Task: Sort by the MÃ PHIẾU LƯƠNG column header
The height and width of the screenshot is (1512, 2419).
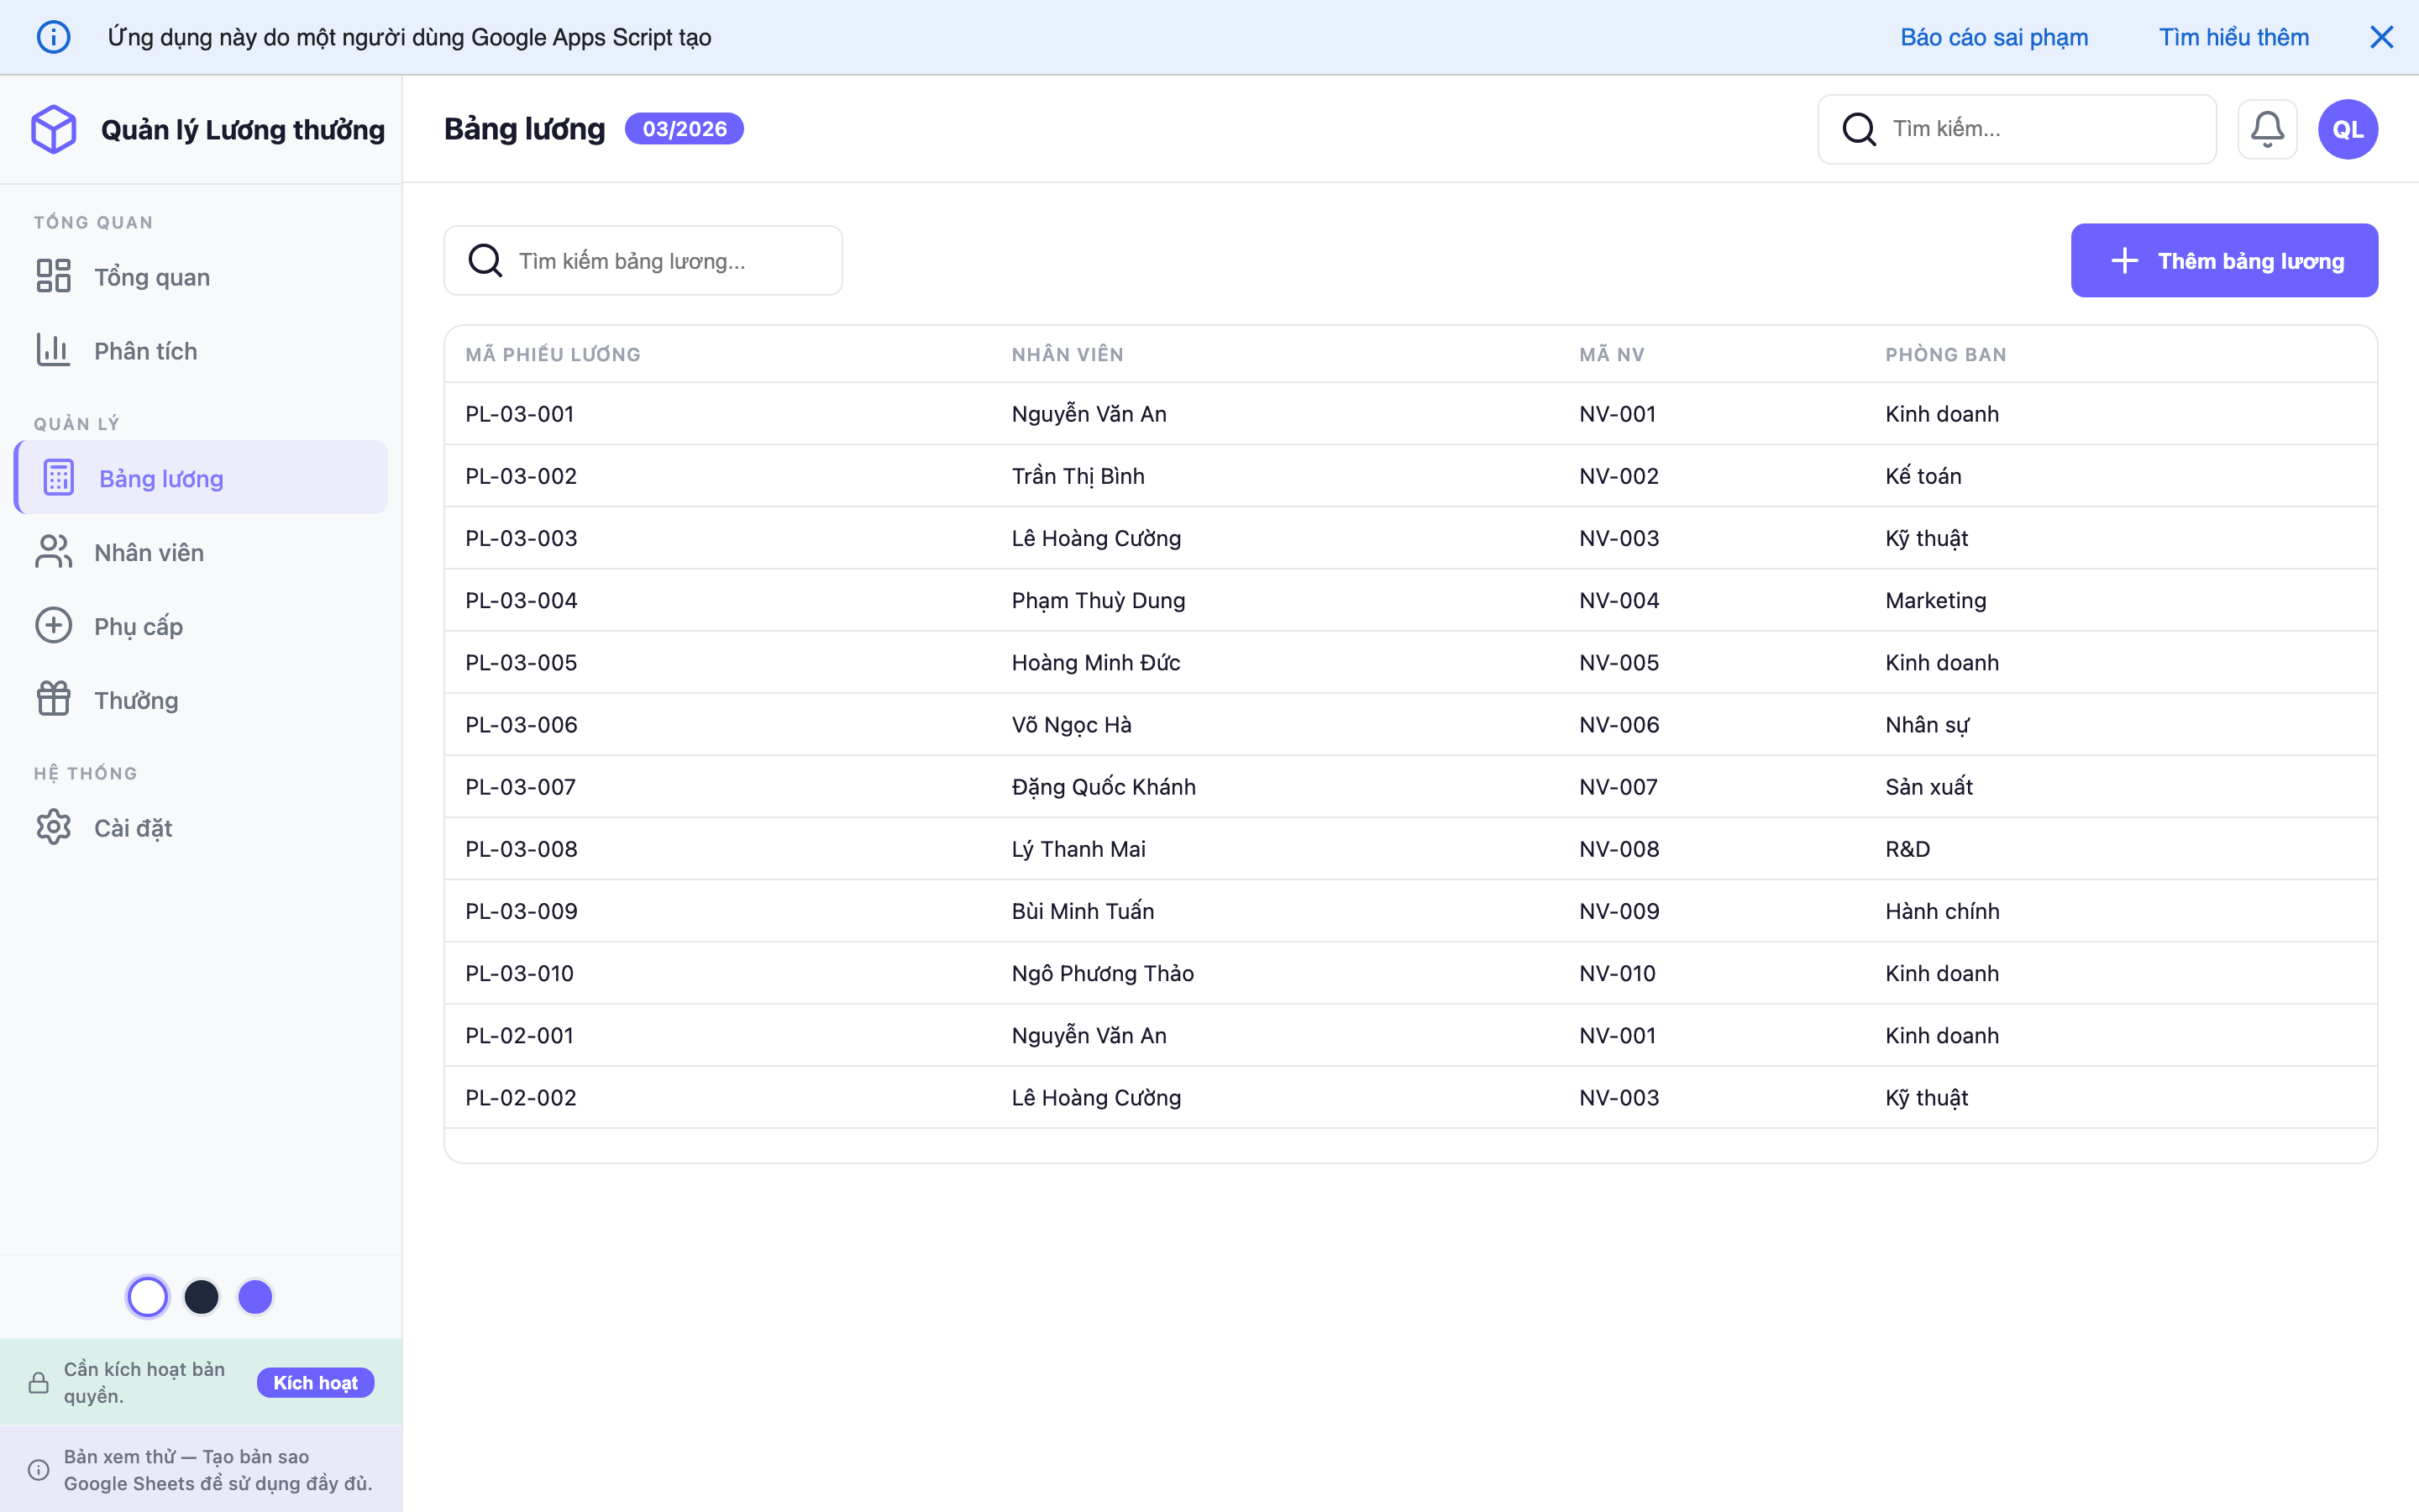Action: (553, 353)
